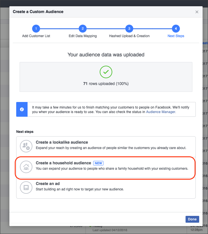Close the Create a Custom Audience dialog
The width and height of the screenshot is (208, 234).
[x=197, y=12]
